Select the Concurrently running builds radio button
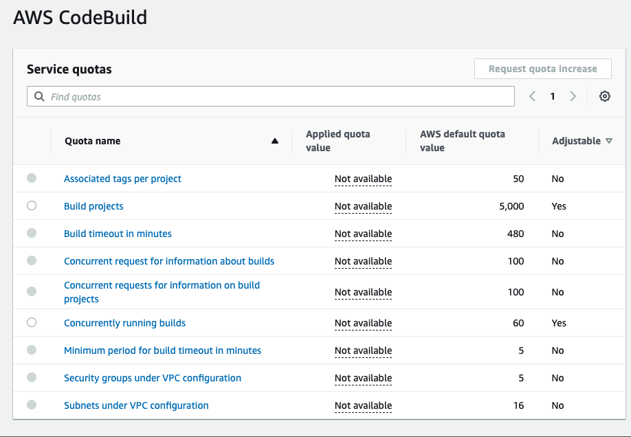The height and width of the screenshot is (437, 631). click(32, 323)
